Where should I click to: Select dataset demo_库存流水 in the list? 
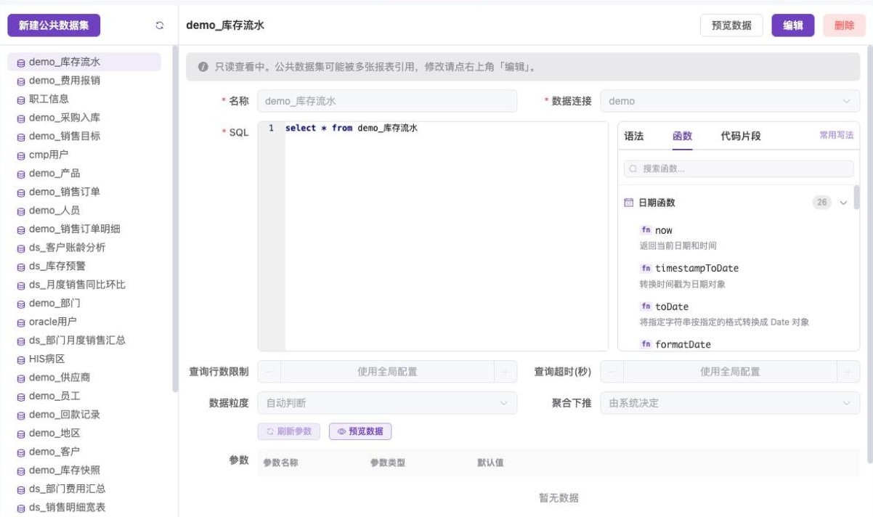(84, 62)
